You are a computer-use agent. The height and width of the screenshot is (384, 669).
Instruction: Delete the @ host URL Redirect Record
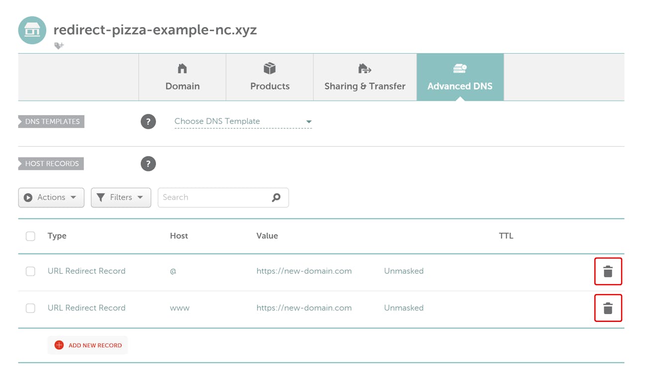pos(608,271)
